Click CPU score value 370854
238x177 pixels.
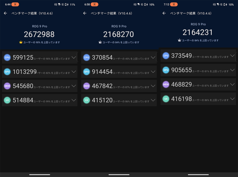click(102, 58)
